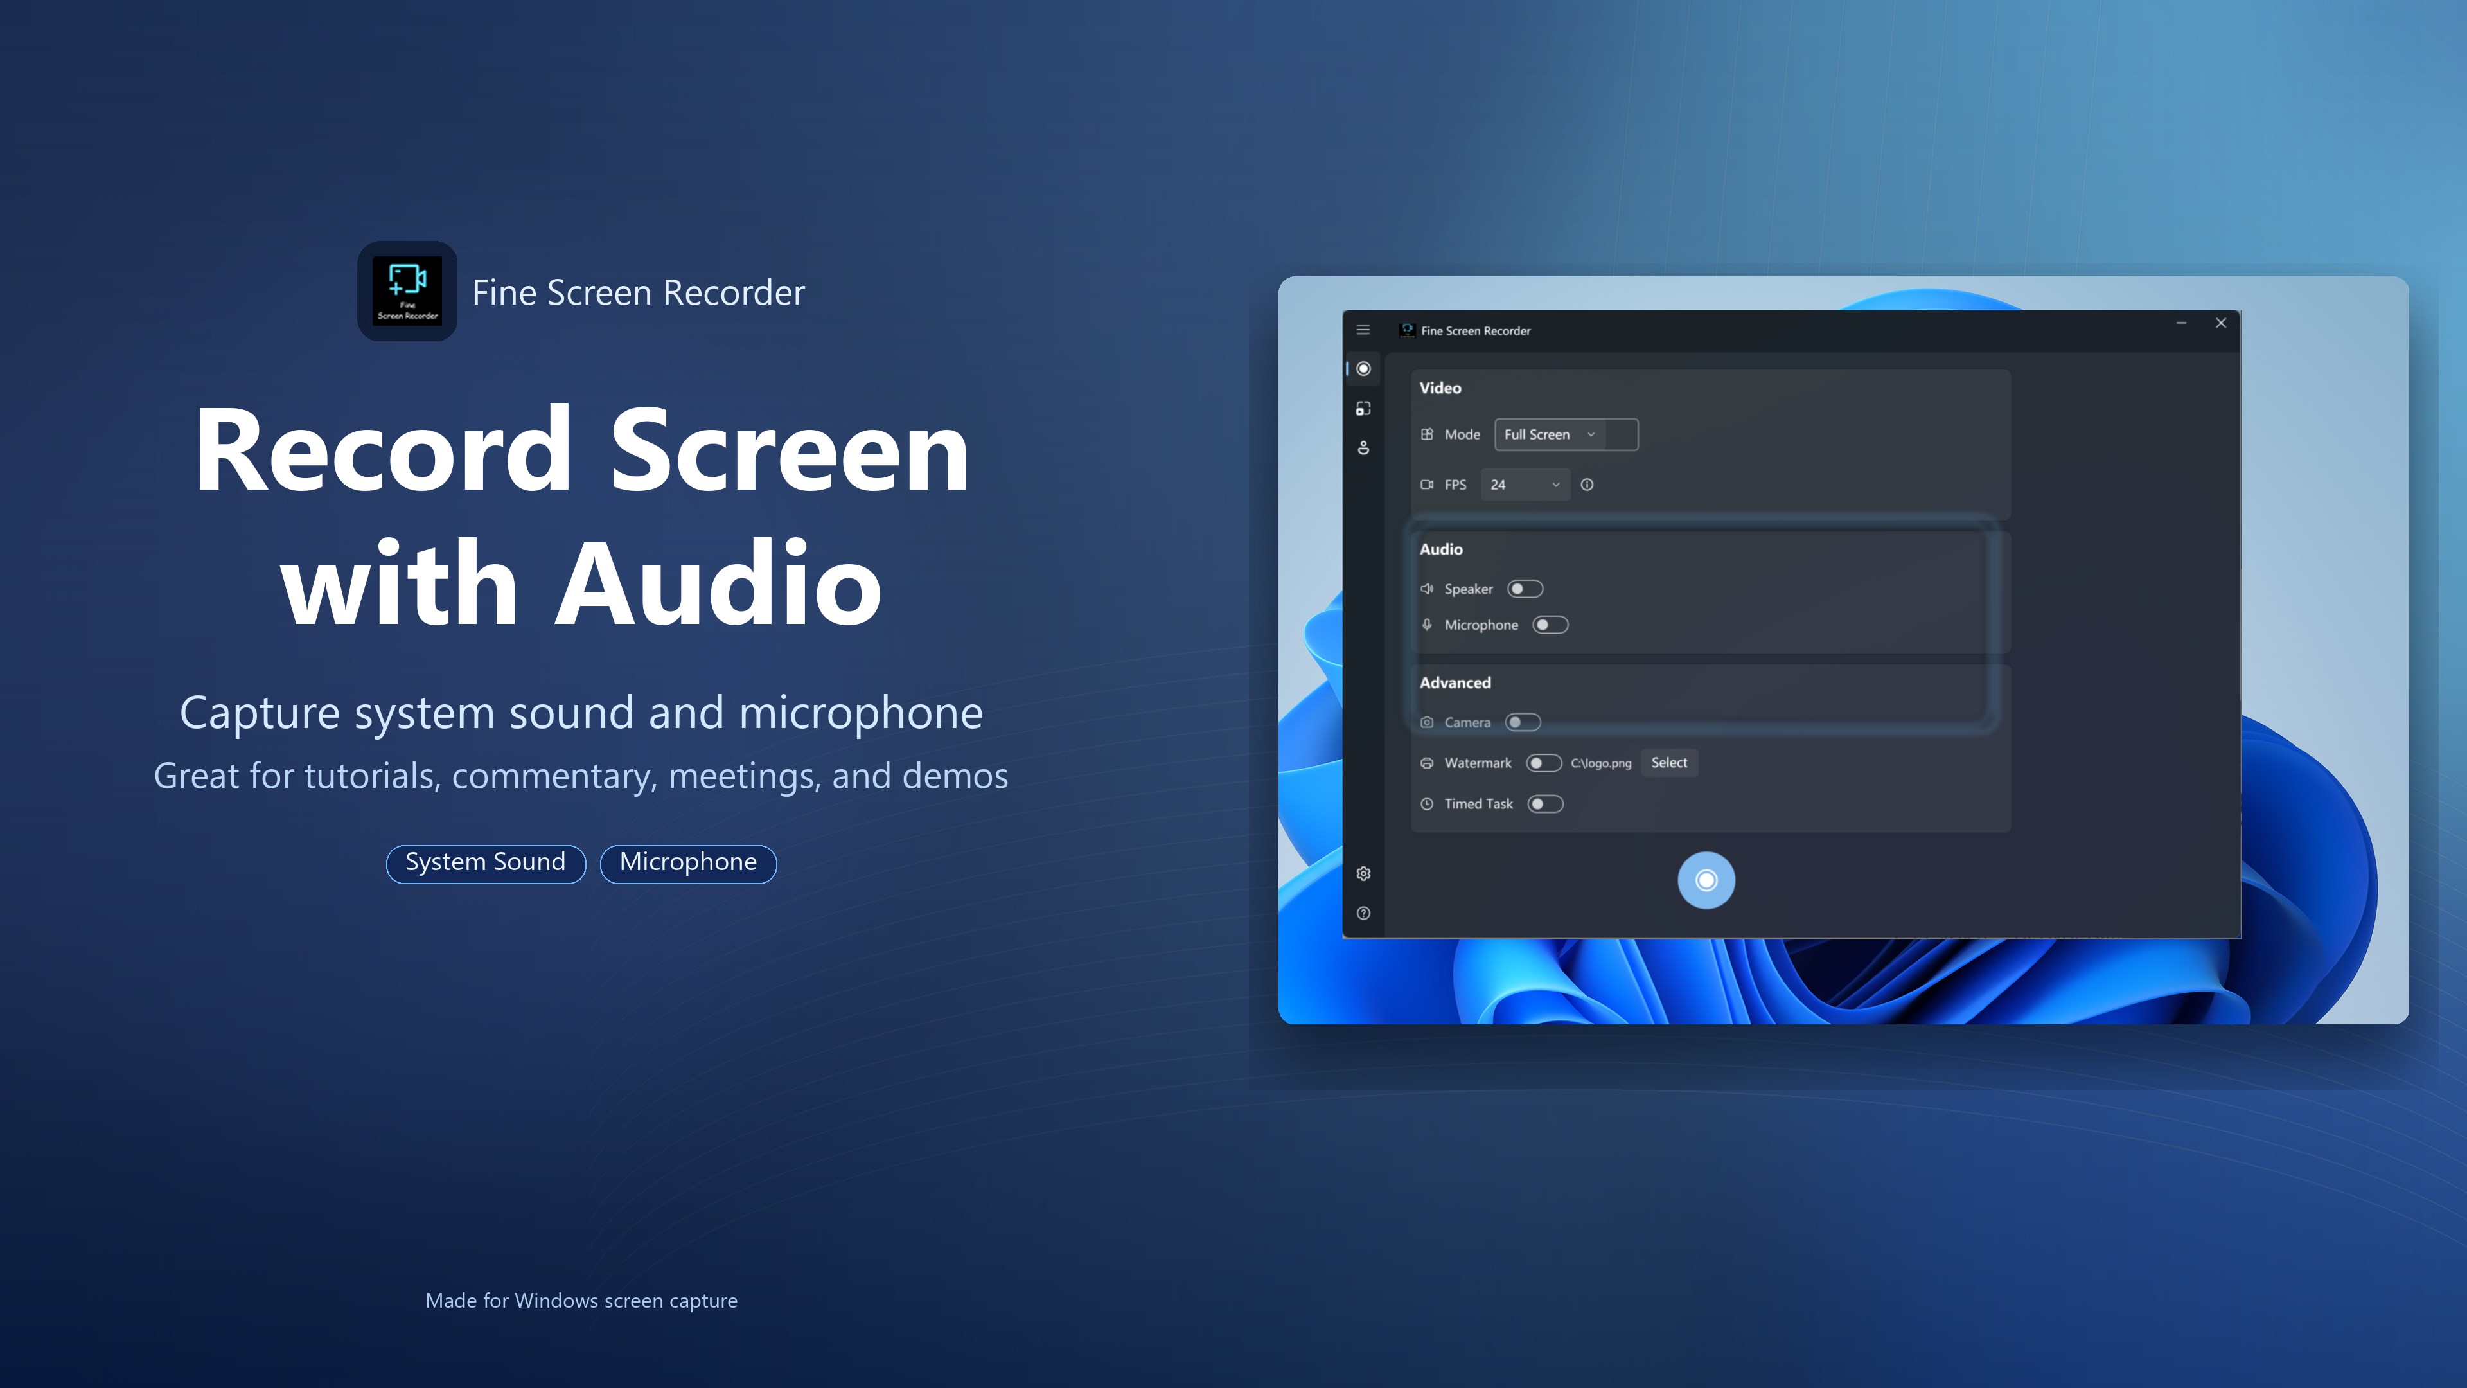Click the Camera icon in Advanced
Viewport: 2467px width, 1388px height.
coord(1427,722)
